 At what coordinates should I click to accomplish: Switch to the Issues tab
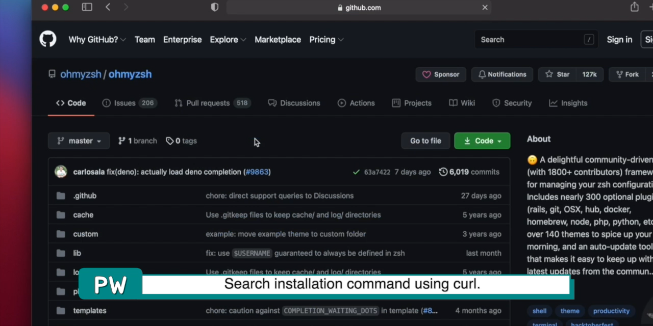pos(130,103)
